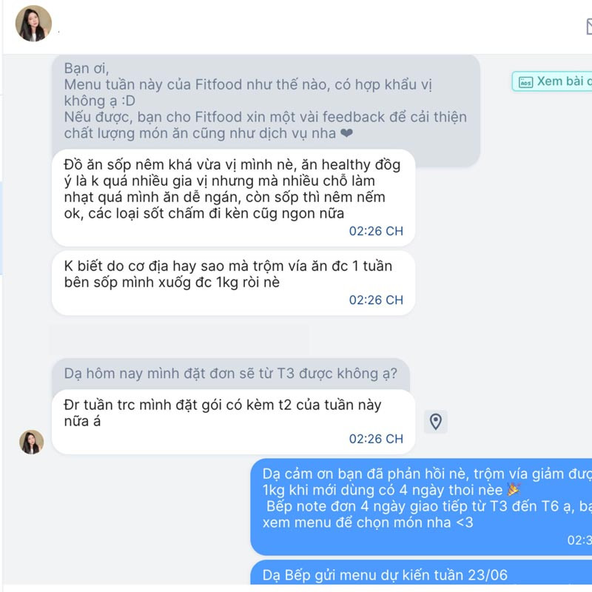
Task: Click the blue reply thanking for feedback
Action: [x=421, y=507]
